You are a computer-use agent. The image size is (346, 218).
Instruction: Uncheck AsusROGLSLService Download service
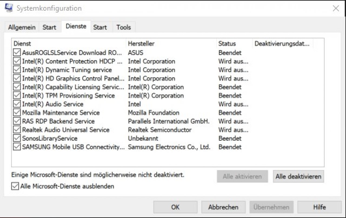tap(17, 53)
